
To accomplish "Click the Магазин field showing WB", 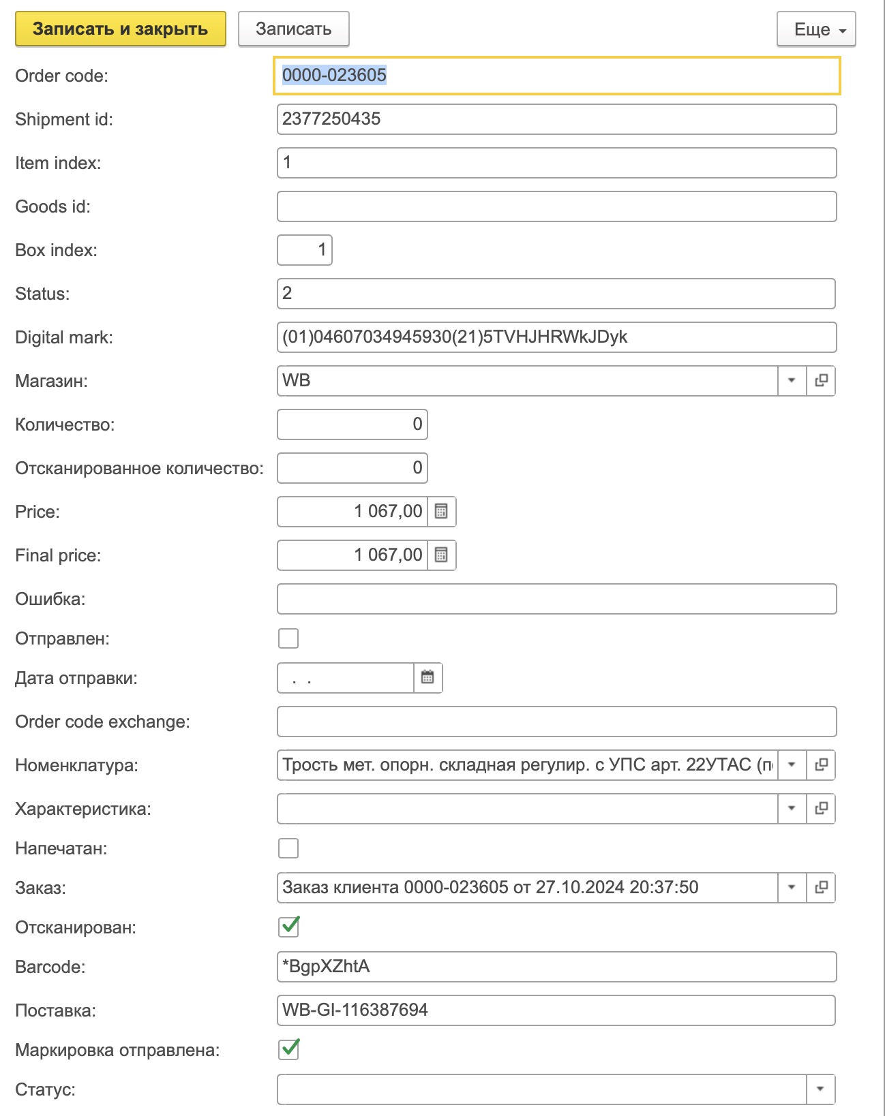I will [x=528, y=381].
